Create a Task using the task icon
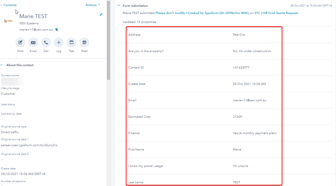The height and width of the screenshot is (186, 336). (71, 42)
